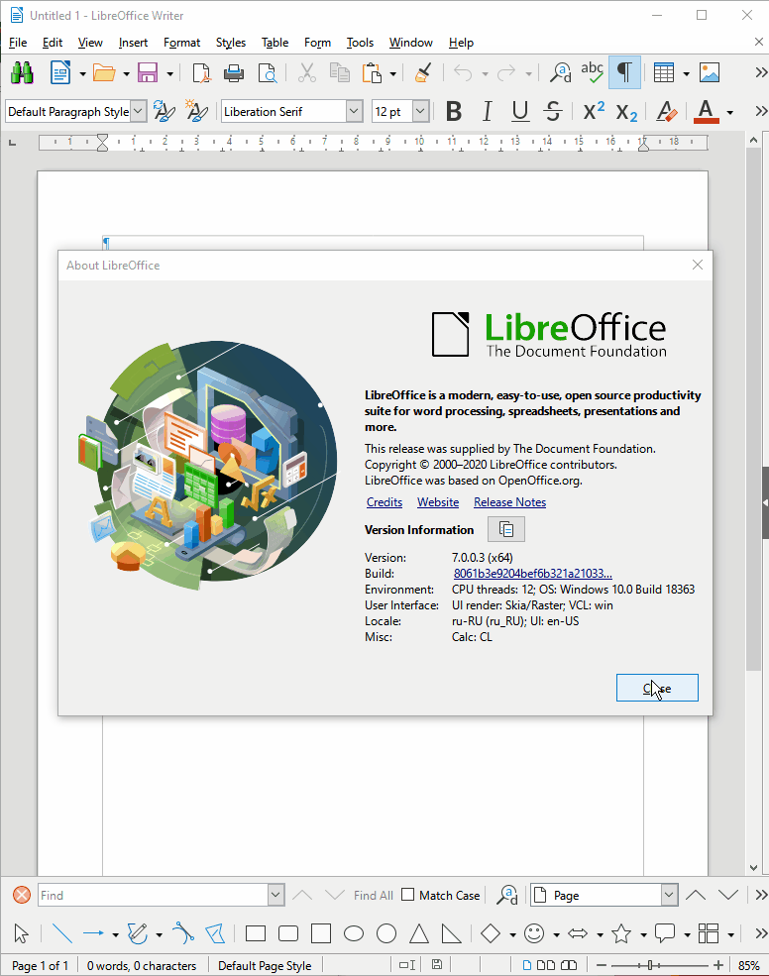Click Close button in About dialog
Screen dimensions: 769x976
657,688
